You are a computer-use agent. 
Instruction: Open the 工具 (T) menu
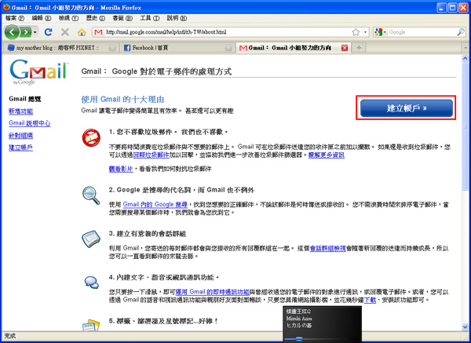point(150,18)
